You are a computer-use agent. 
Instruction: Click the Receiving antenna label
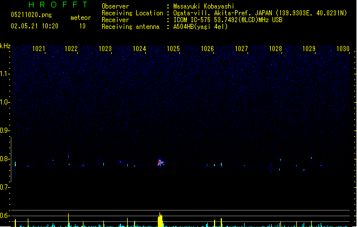click(131, 27)
